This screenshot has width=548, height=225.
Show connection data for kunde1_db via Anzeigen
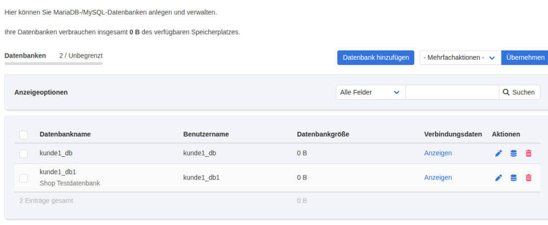click(x=438, y=153)
